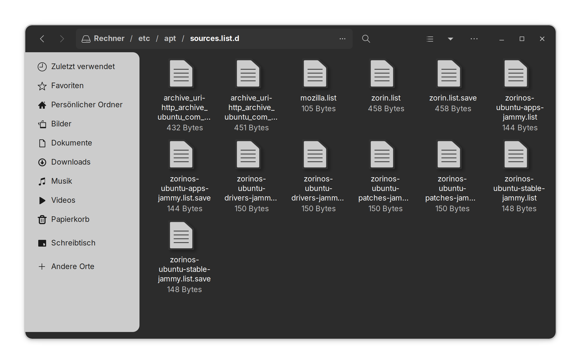The height and width of the screenshot is (364, 581).
Task: Select zorinos-ubuntu-stable-jammy.list file icon
Action: point(516,154)
